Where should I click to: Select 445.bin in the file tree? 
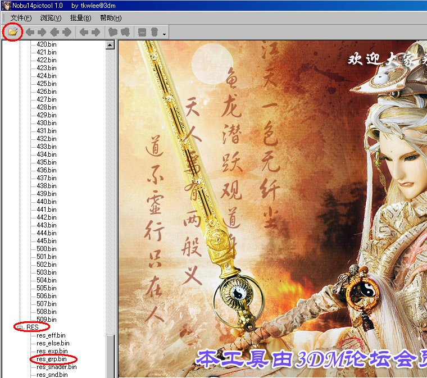[47, 241]
